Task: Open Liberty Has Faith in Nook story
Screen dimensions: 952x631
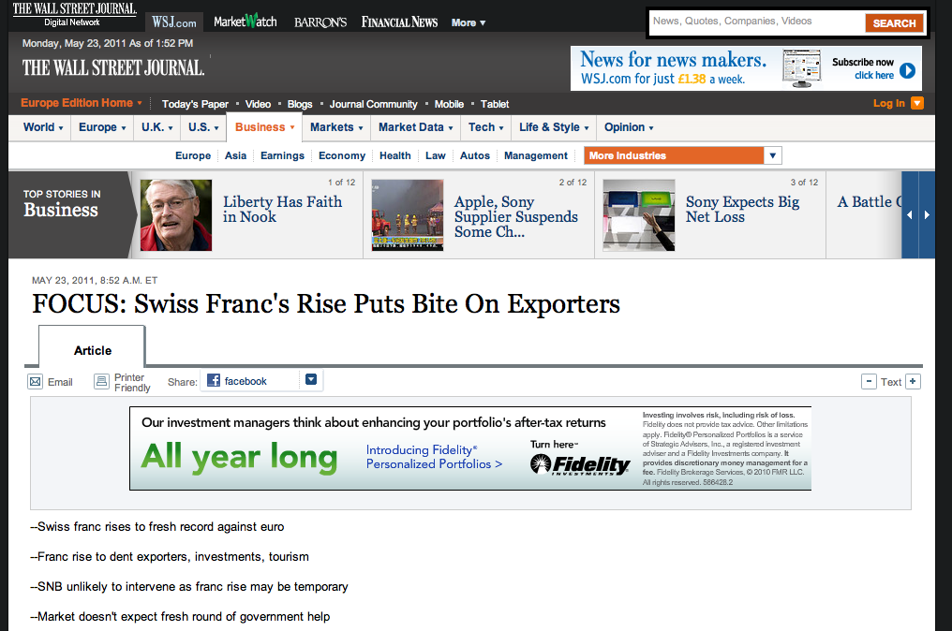Action: click(282, 210)
